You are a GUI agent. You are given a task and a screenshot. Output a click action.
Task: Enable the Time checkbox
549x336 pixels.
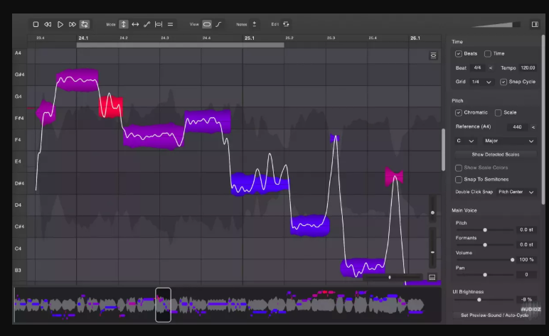[x=488, y=54]
